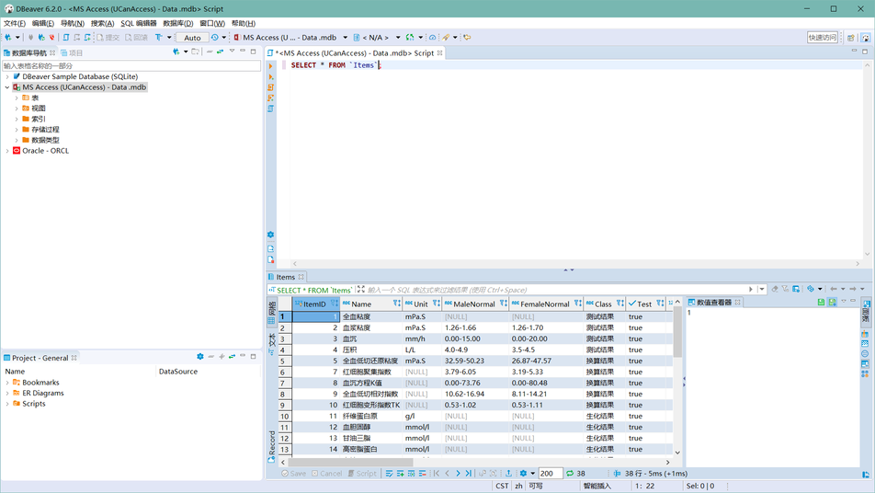Click the Save button in results bar
The height and width of the screenshot is (493, 875).
[293, 474]
